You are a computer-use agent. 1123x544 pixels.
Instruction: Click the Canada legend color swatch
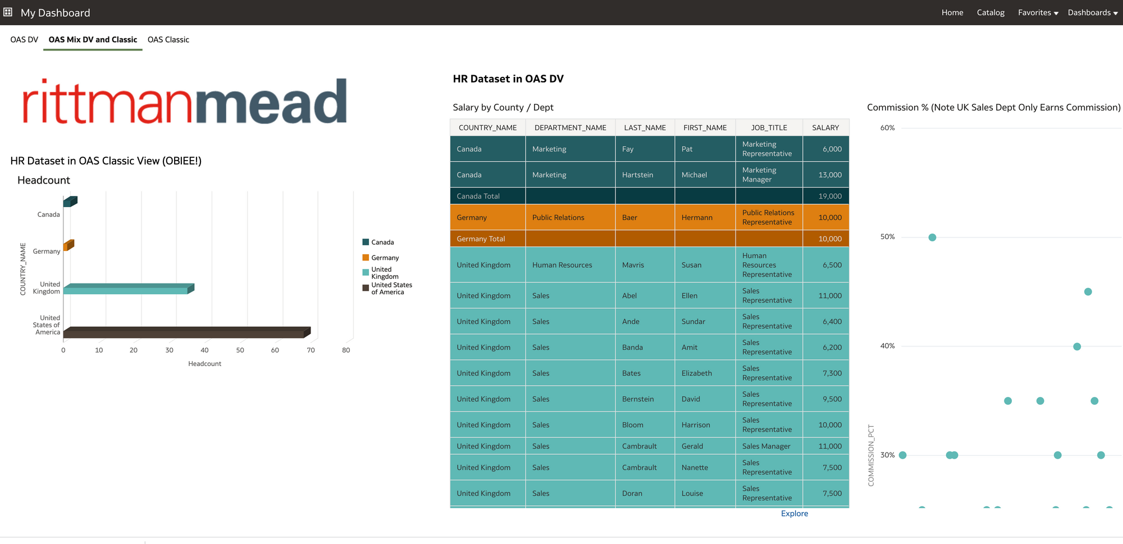(366, 242)
